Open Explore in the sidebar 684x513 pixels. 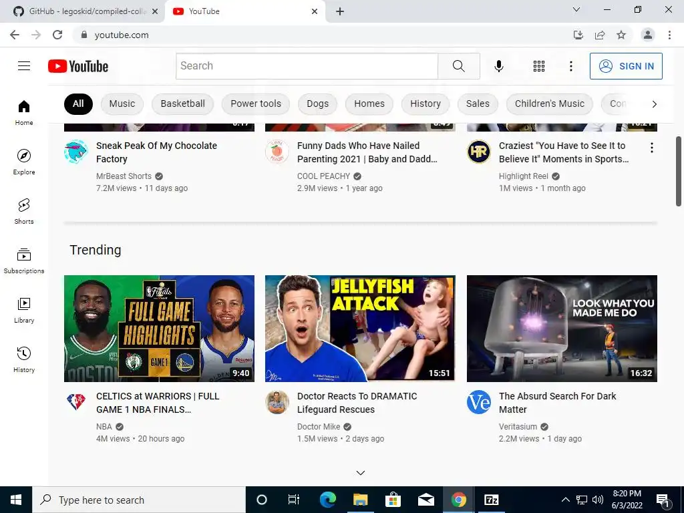[24, 162]
